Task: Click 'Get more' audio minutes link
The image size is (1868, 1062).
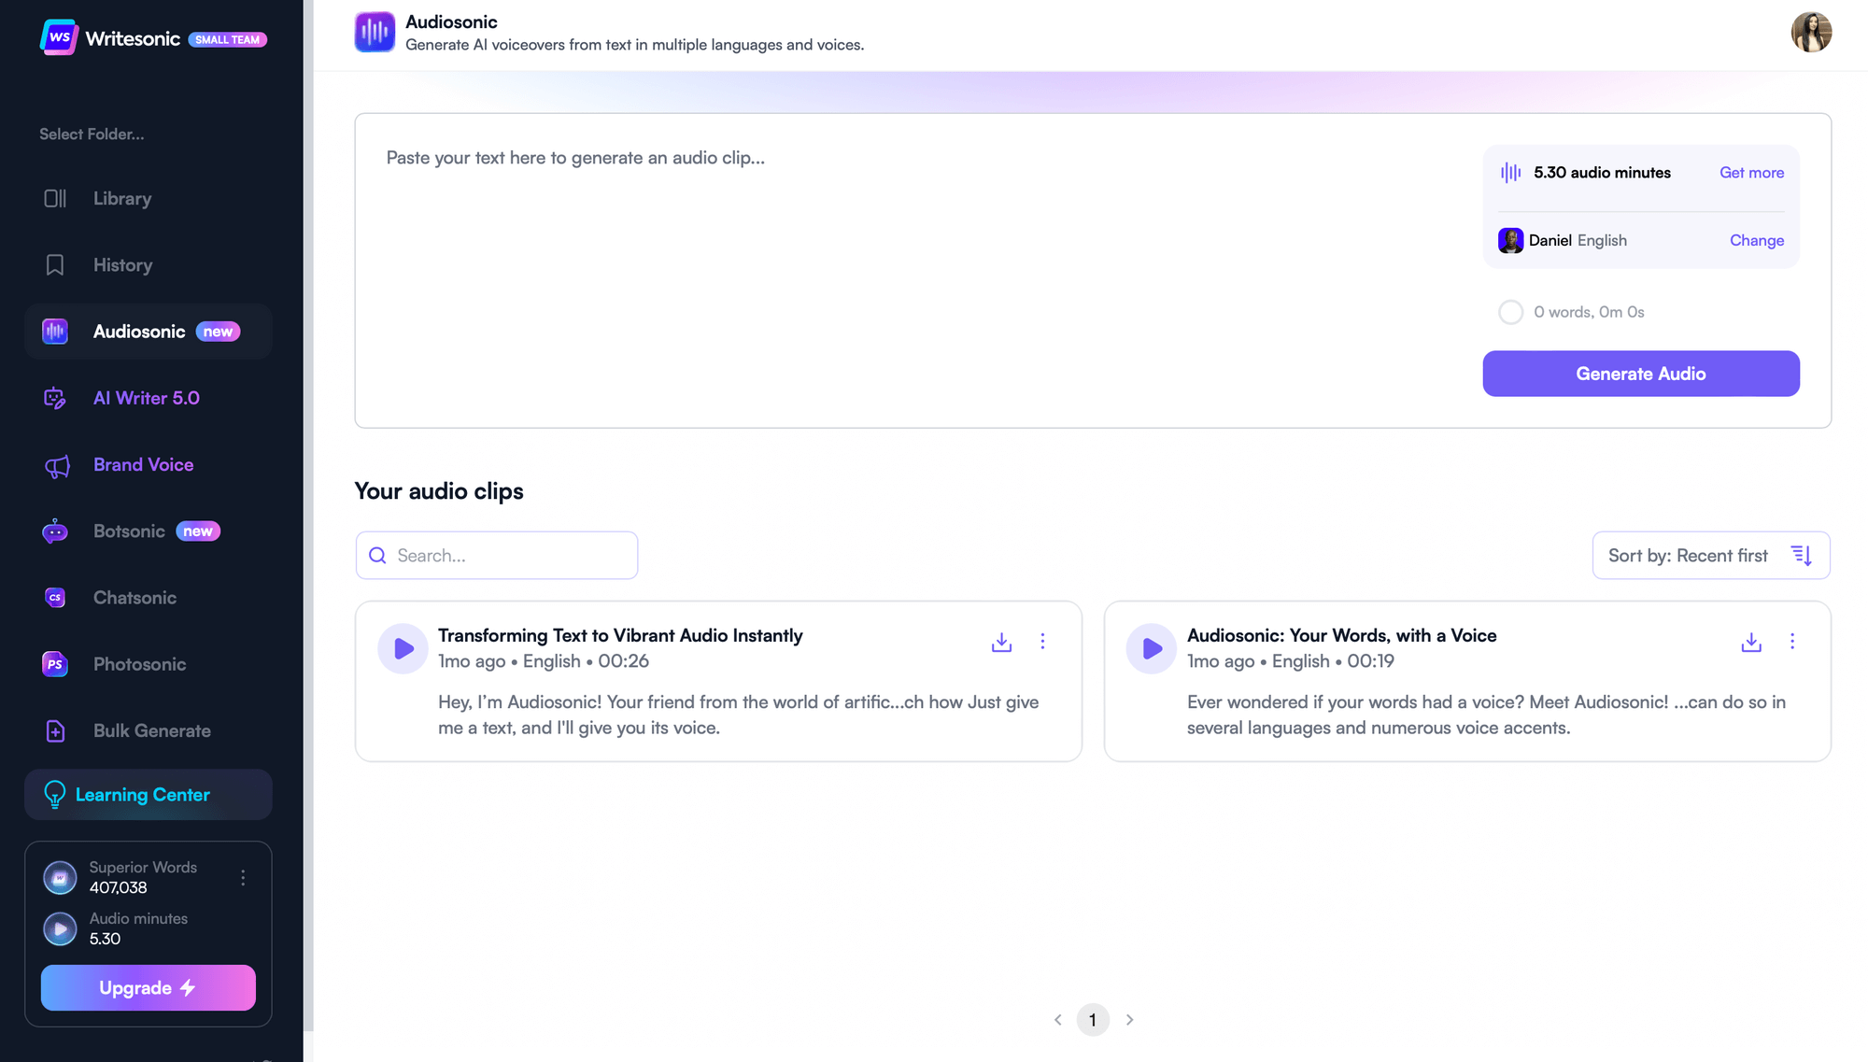Action: point(1751,171)
